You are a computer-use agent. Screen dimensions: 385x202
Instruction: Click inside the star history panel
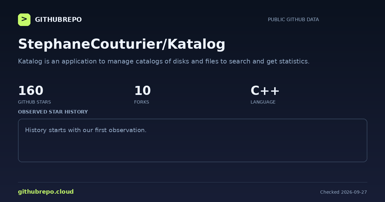193,140
